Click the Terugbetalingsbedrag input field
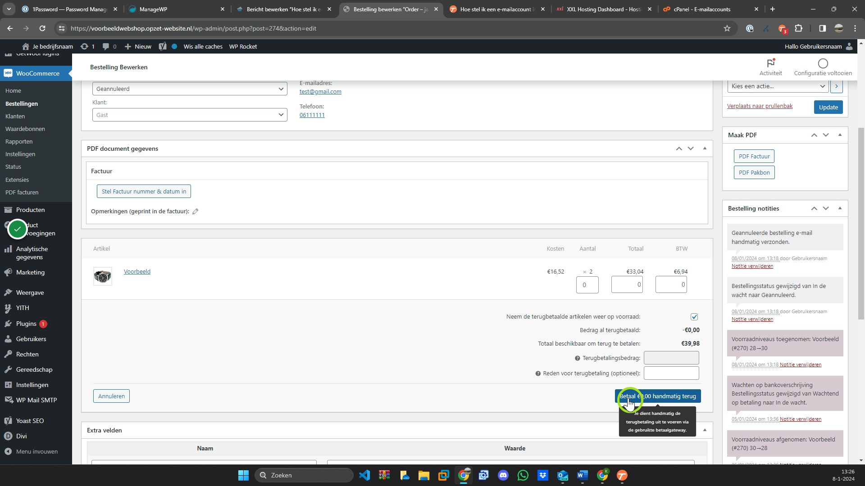This screenshot has width=865, height=486. [x=671, y=358]
